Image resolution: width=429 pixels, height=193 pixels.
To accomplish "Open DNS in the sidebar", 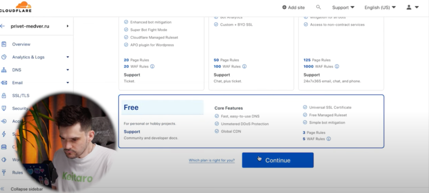I will click(16, 70).
